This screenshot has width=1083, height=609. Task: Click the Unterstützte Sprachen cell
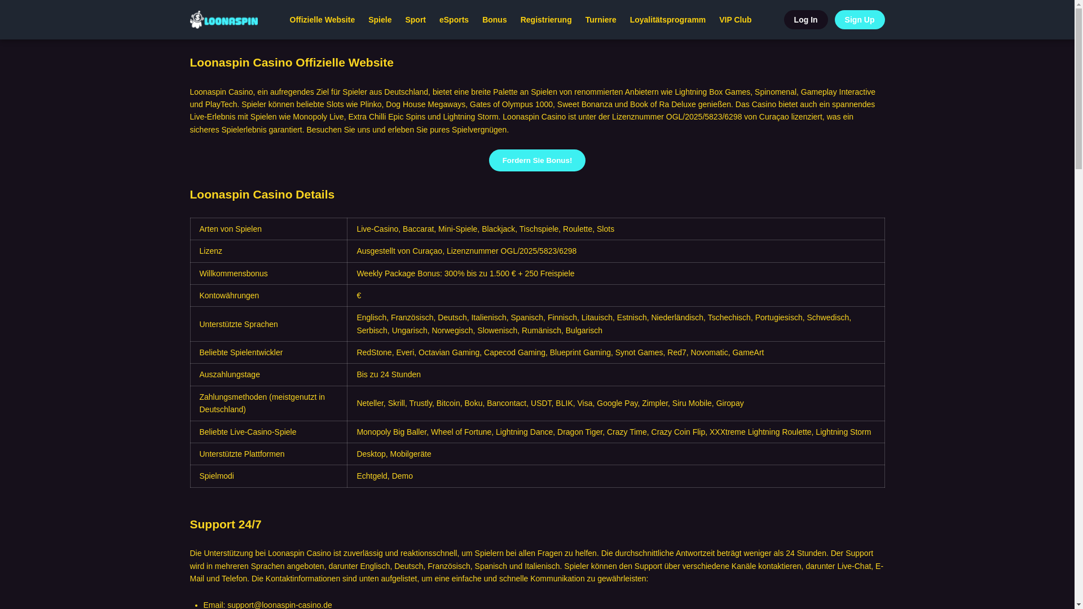(268, 324)
